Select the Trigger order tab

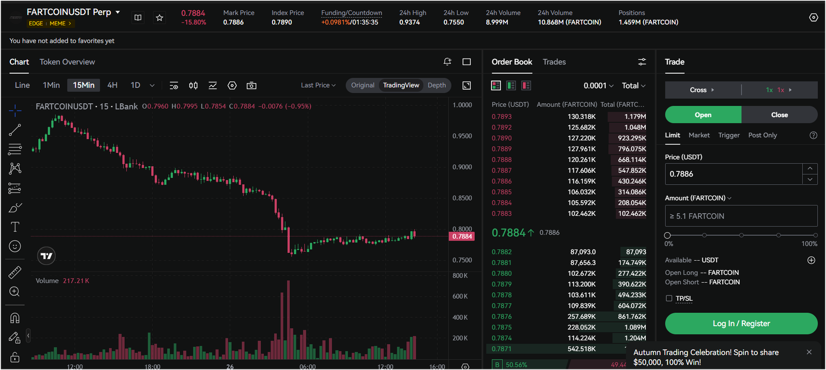pos(729,135)
